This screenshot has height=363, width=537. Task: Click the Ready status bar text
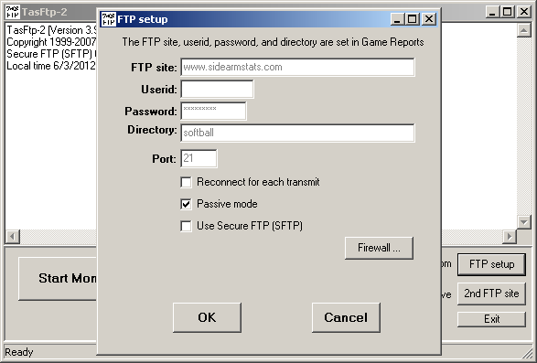point(19,352)
